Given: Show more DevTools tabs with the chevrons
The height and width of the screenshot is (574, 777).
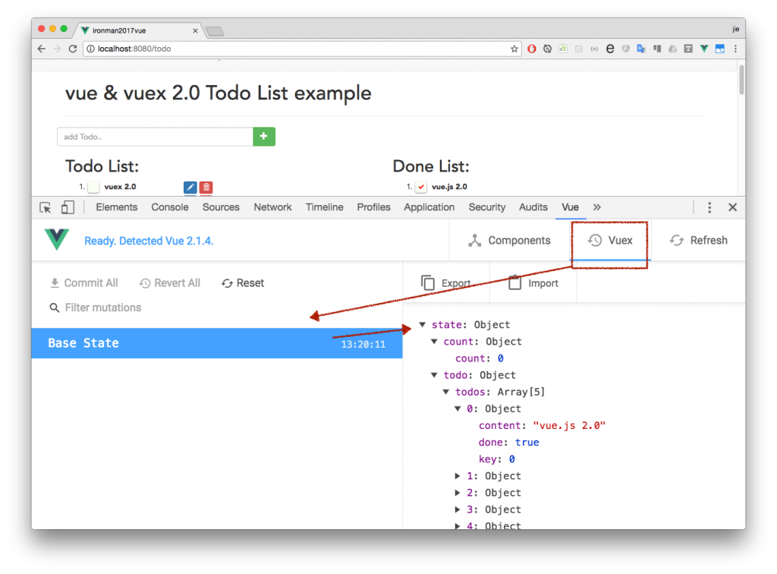Looking at the screenshot, I should [596, 207].
